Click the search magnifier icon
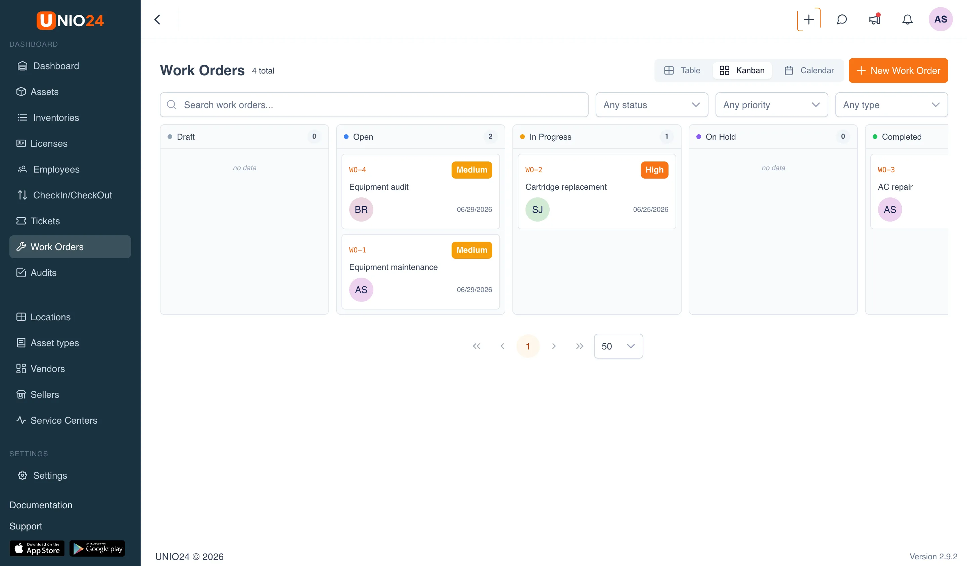The width and height of the screenshot is (967, 566). [x=172, y=105]
